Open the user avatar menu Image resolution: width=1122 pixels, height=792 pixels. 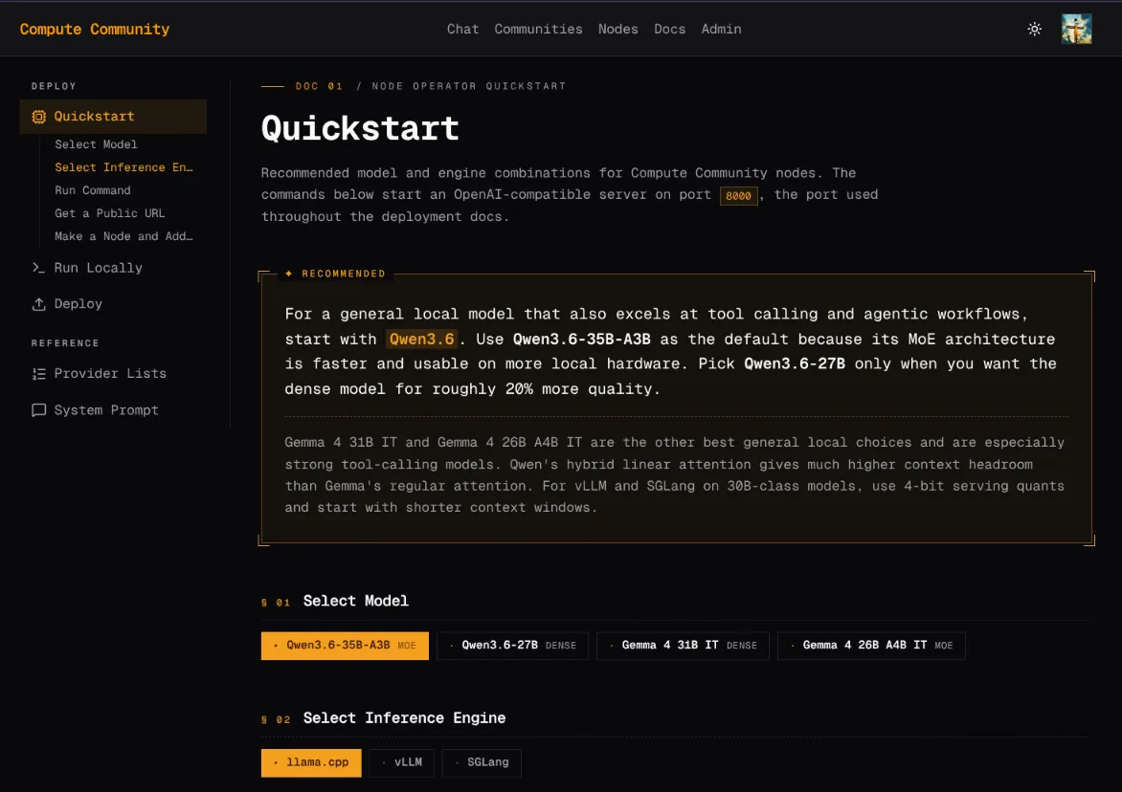coord(1076,30)
